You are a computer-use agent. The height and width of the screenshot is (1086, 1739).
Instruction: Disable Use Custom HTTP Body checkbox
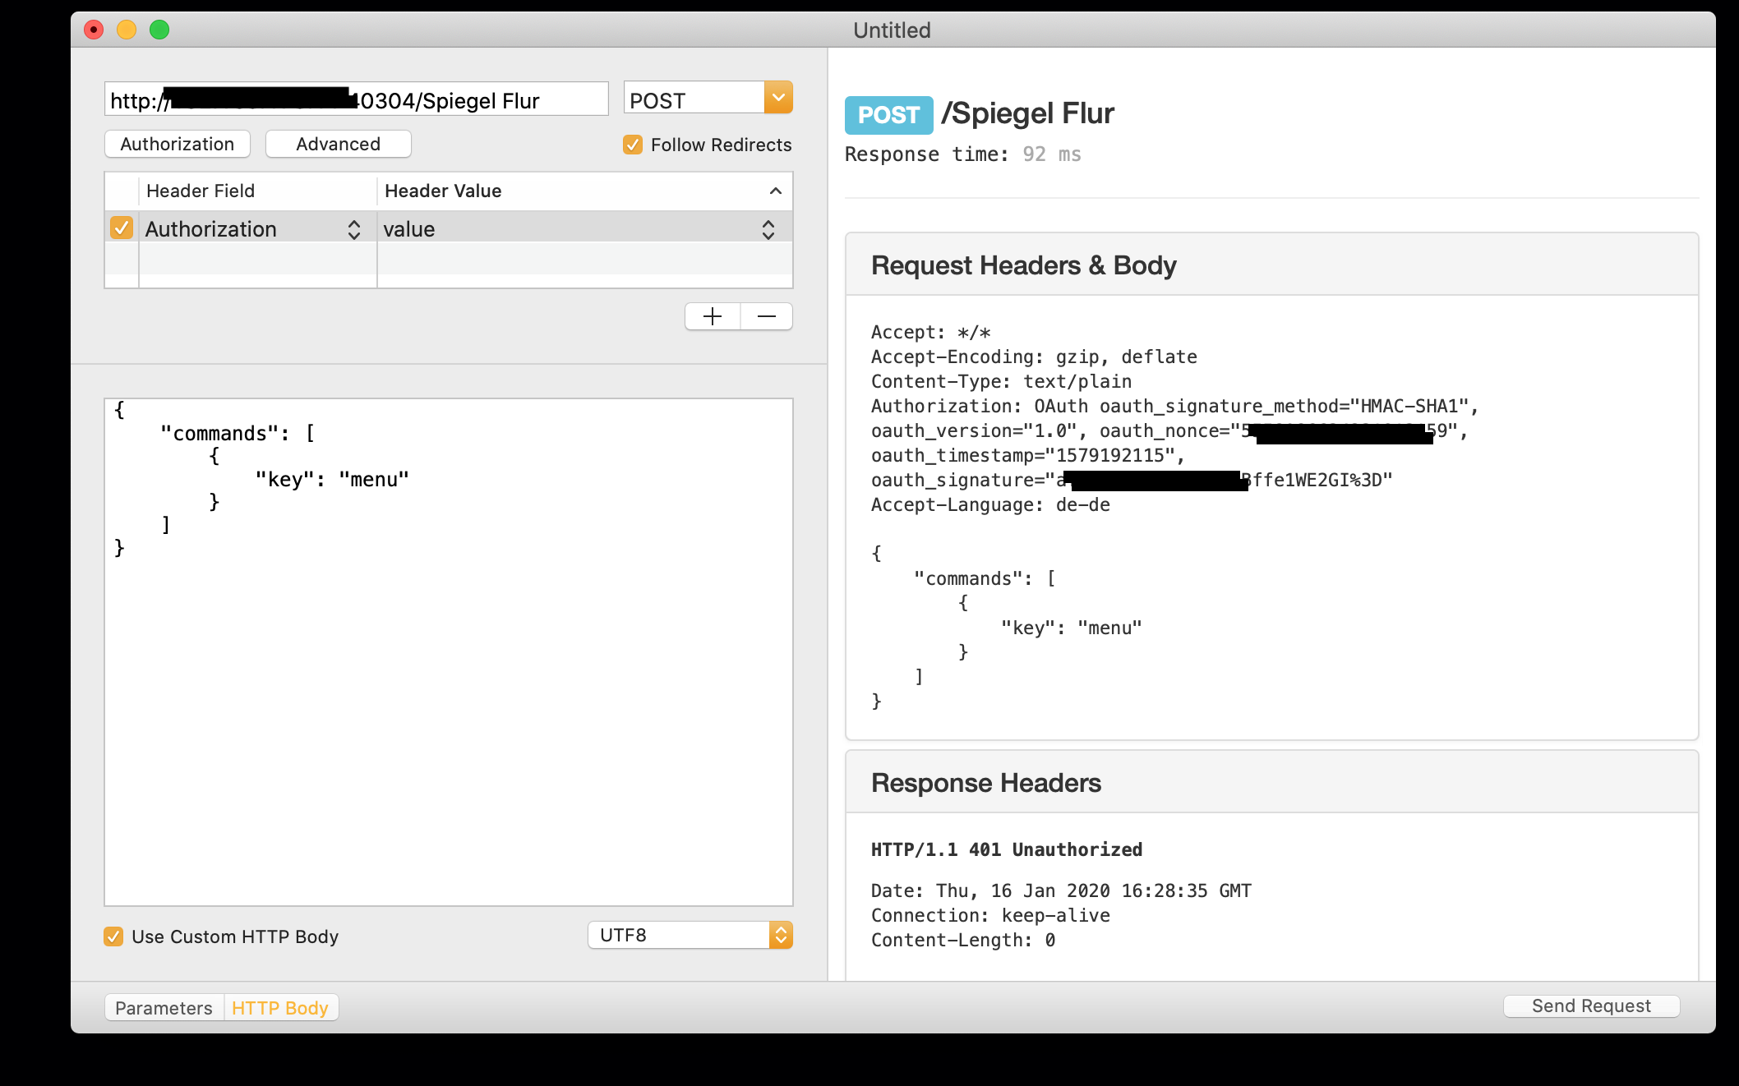[x=113, y=936]
